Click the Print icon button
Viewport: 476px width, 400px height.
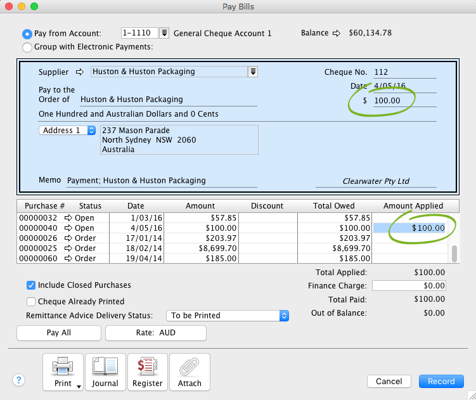coord(63,371)
